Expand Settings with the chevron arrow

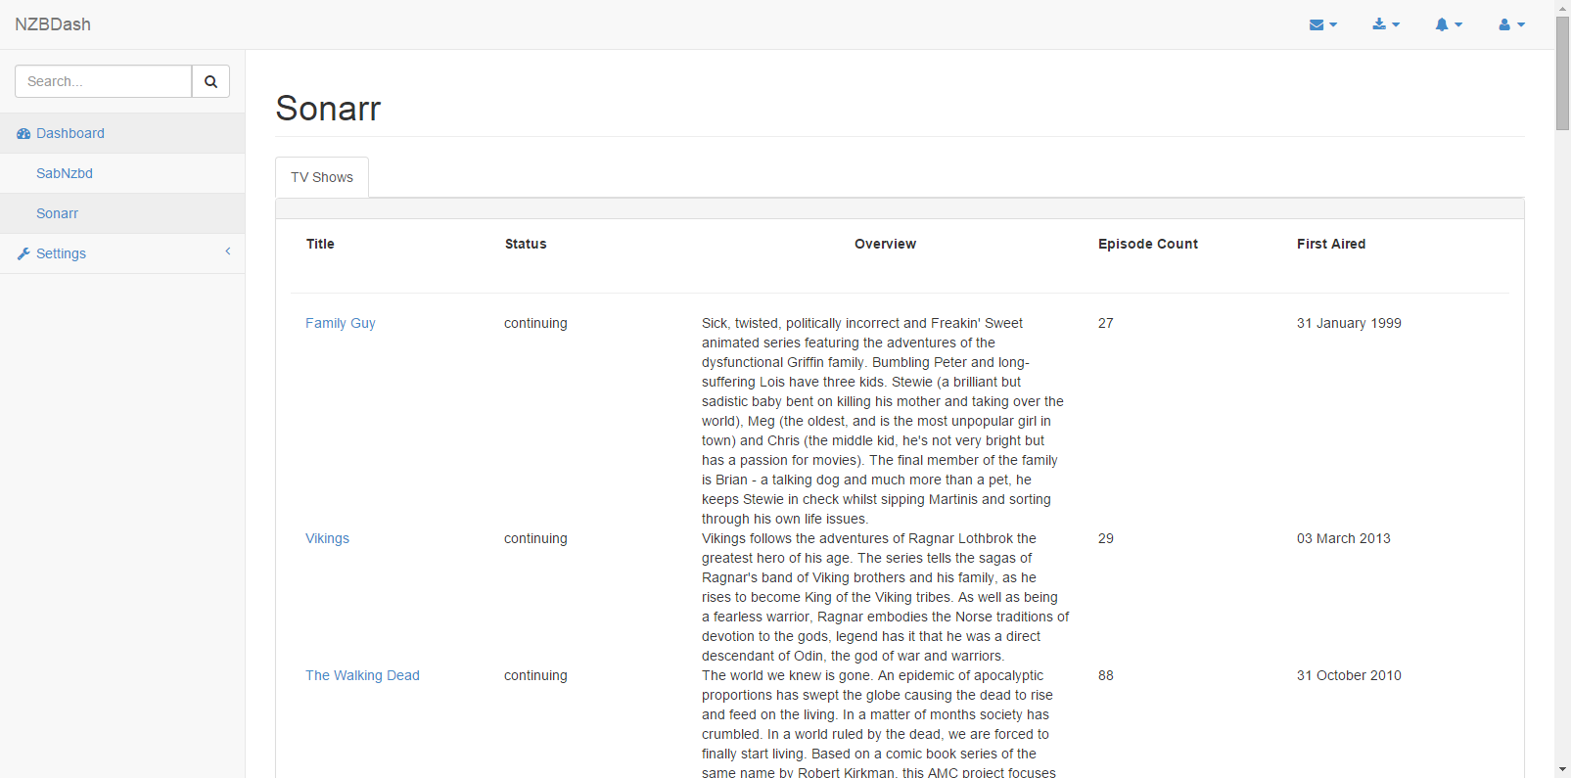click(x=228, y=252)
